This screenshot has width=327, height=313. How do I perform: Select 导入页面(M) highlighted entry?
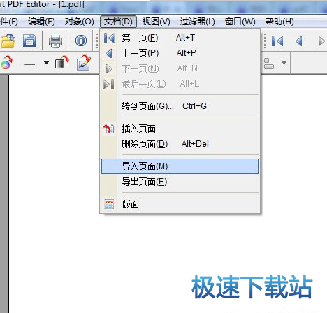click(x=180, y=166)
